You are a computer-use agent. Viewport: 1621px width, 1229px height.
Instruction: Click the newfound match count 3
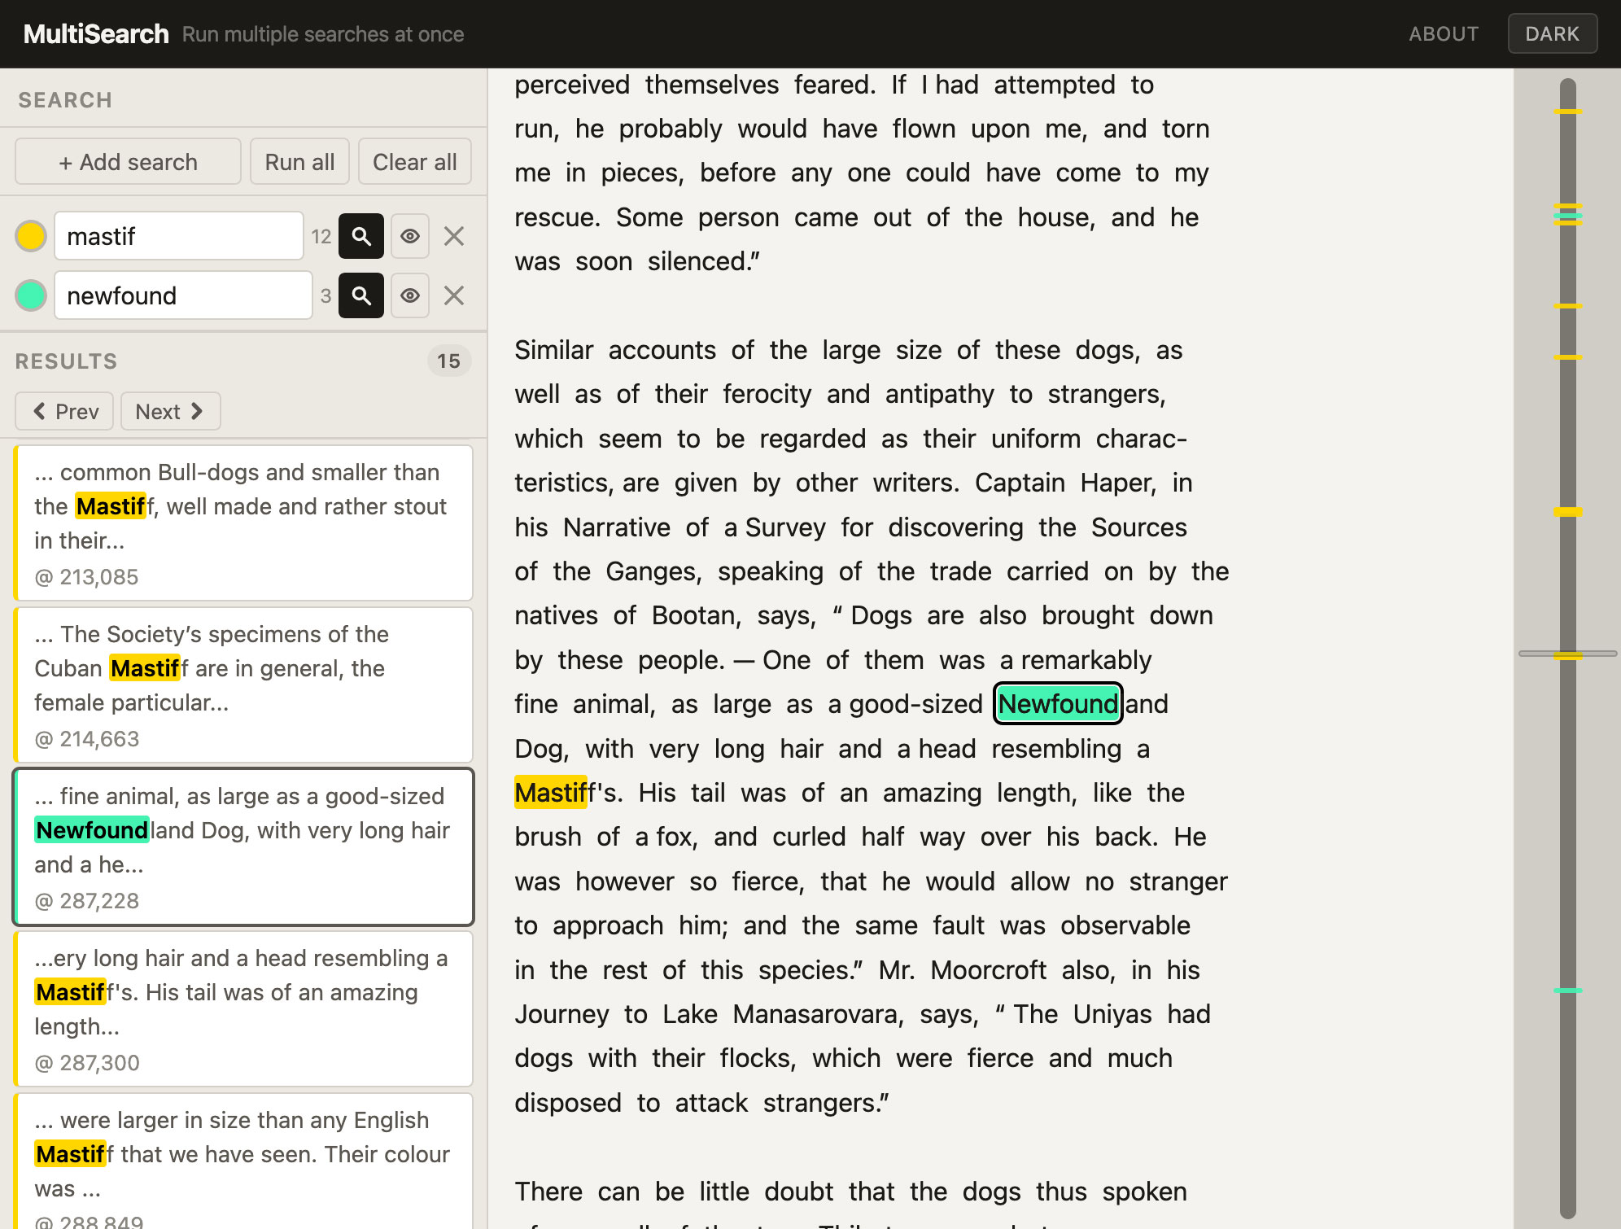(x=326, y=295)
